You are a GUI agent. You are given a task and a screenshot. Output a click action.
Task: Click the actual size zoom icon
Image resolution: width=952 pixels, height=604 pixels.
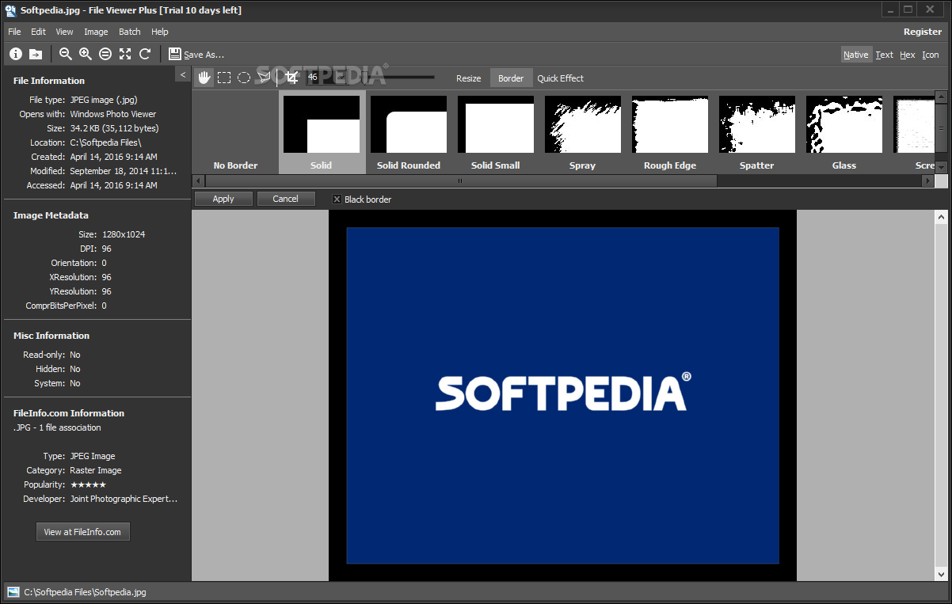pyautogui.click(x=105, y=54)
